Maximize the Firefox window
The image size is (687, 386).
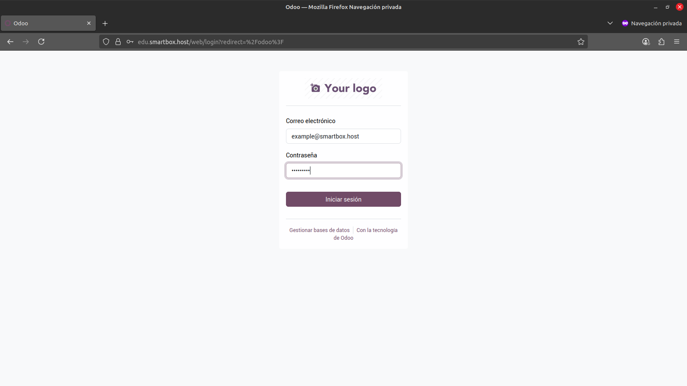tap(668, 7)
